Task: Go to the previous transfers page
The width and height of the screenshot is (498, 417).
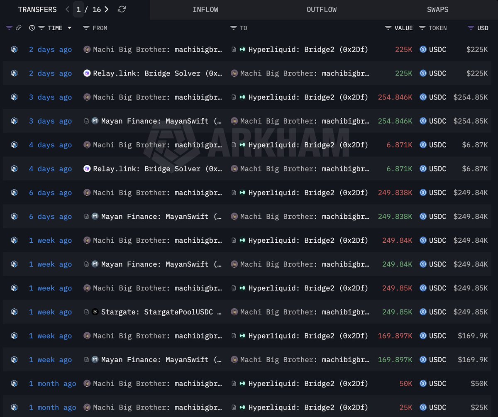Action: 68,9
